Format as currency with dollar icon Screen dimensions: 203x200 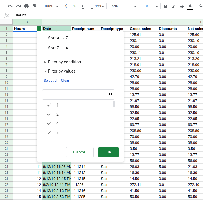66,6
